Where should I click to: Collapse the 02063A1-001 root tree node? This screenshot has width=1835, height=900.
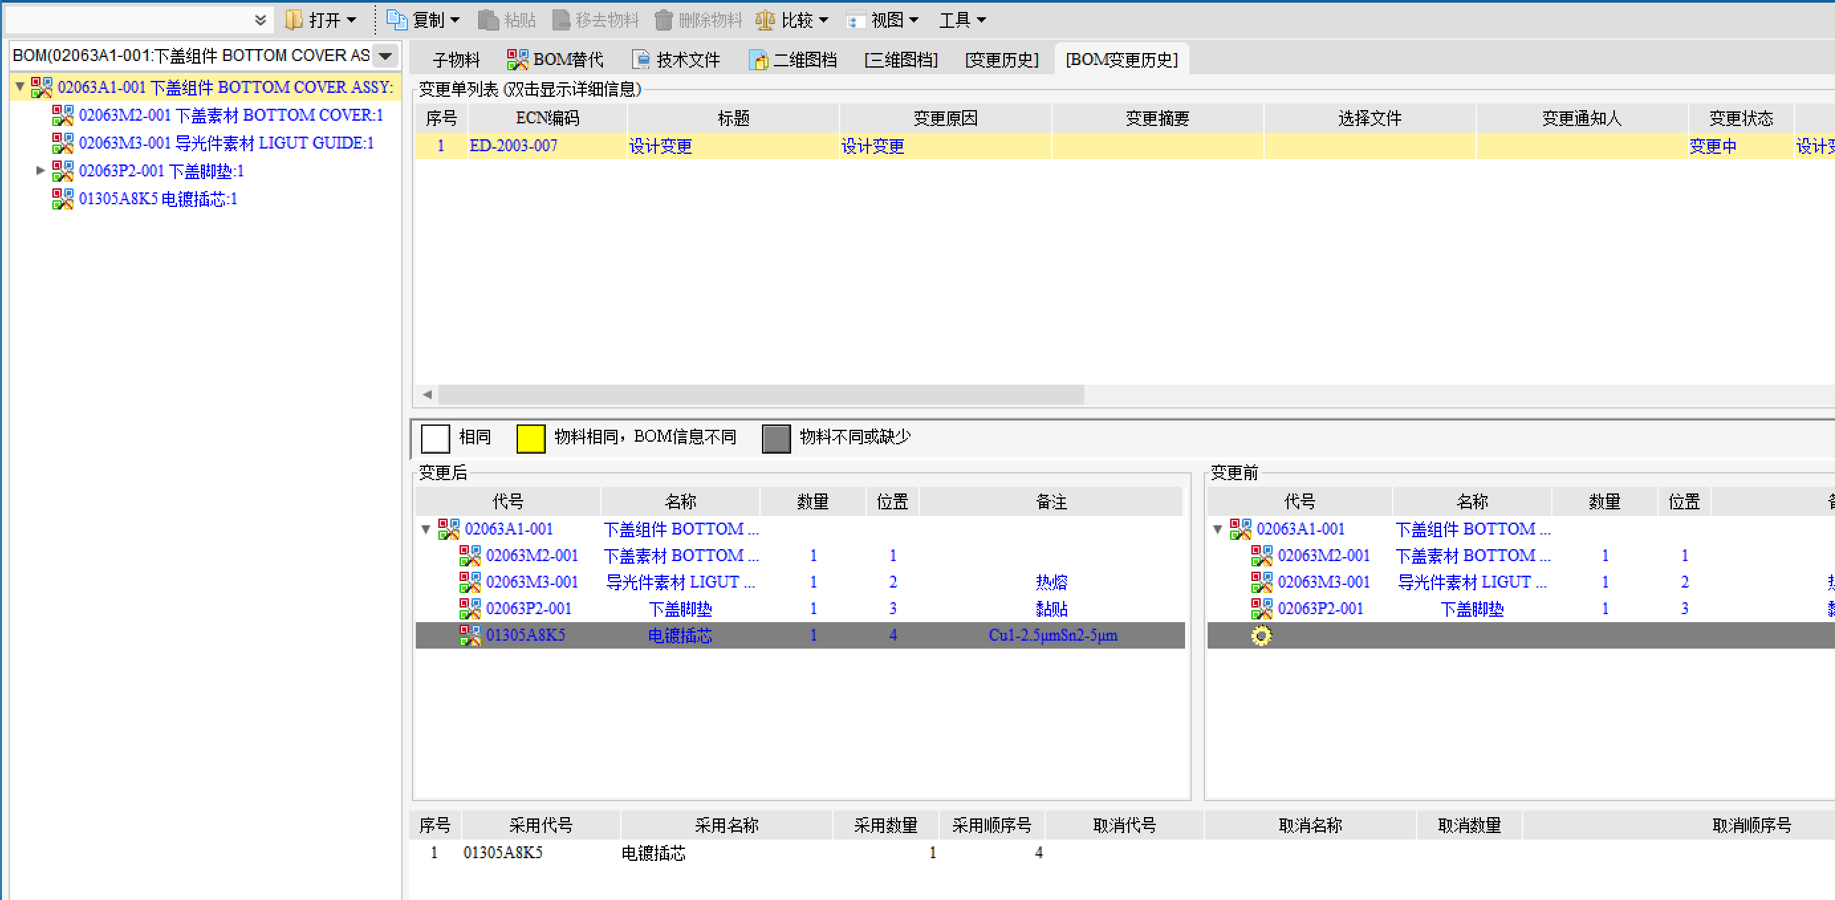20,87
